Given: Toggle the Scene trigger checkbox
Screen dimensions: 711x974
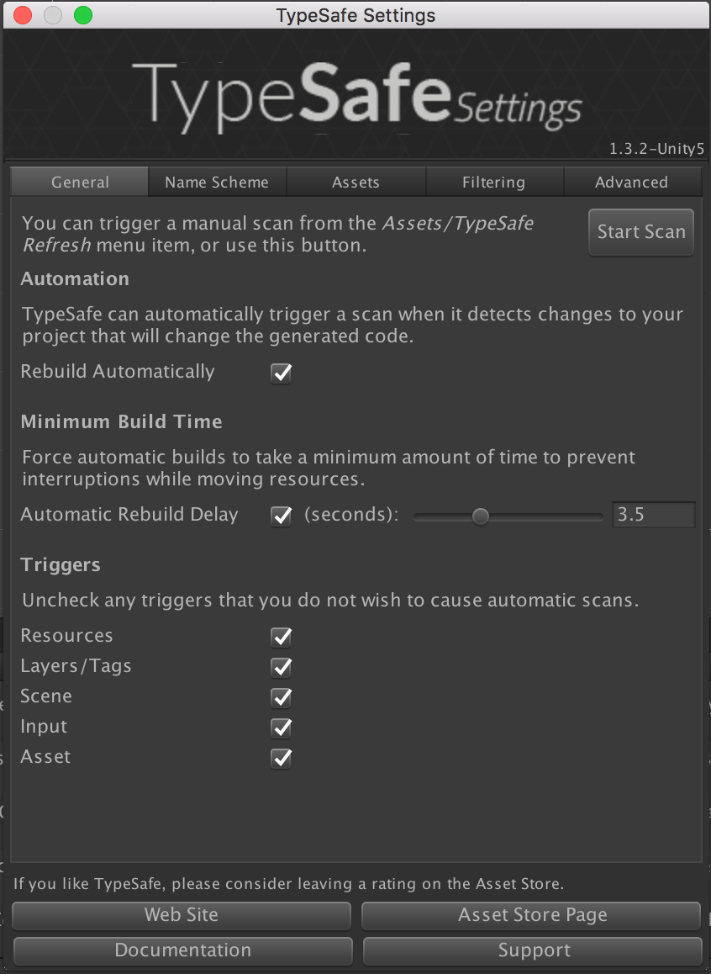Looking at the screenshot, I should coord(281,697).
